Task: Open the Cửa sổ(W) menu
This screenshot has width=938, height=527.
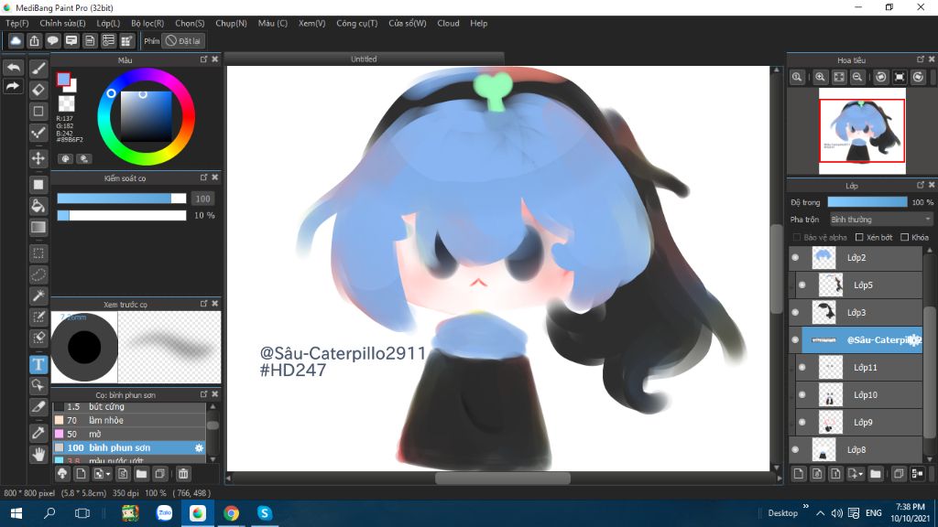Action: tap(408, 23)
